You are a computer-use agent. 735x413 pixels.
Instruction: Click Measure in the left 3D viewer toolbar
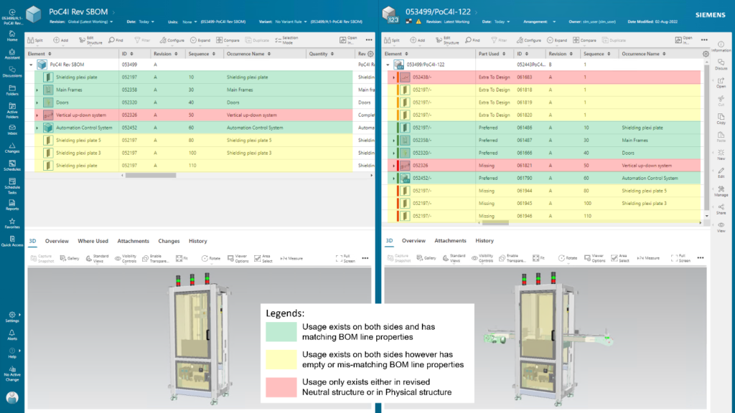click(291, 258)
